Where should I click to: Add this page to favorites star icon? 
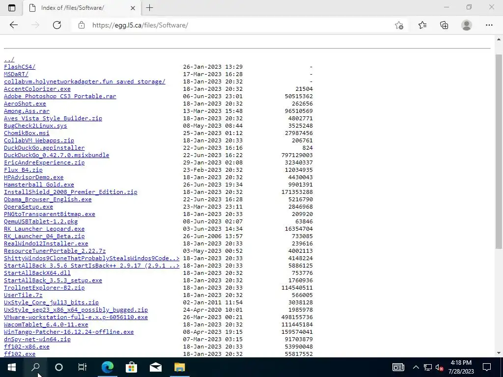coord(399,25)
